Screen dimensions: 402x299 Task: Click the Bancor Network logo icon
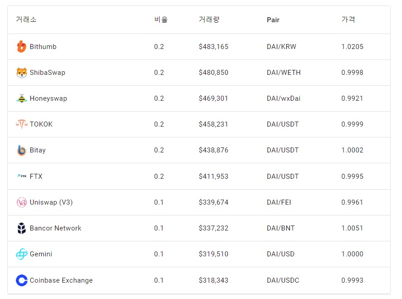pos(21,228)
